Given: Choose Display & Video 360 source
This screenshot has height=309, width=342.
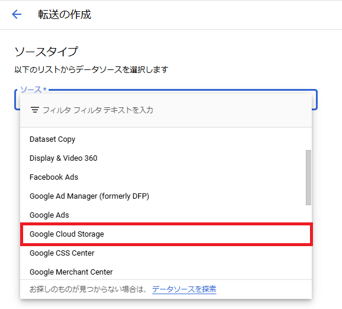Looking at the screenshot, I should [166, 158].
